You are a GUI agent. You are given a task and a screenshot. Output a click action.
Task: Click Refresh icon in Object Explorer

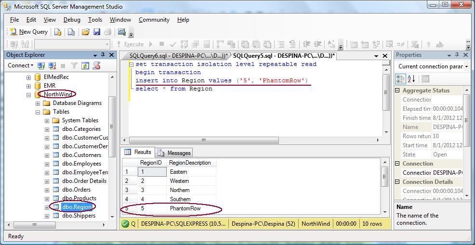click(x=85, y=65)
